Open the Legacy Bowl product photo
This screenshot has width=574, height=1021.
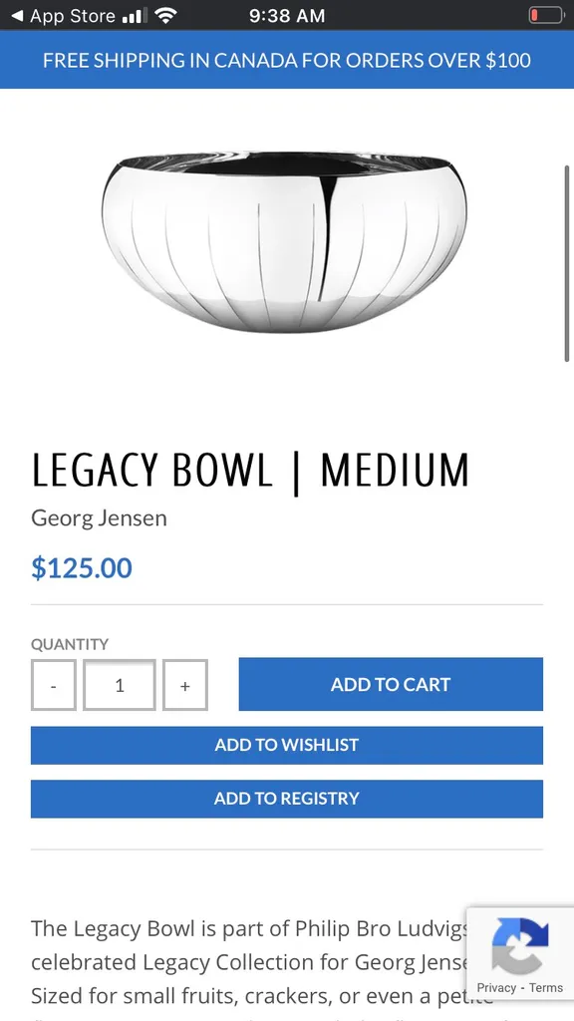[287, 239]
